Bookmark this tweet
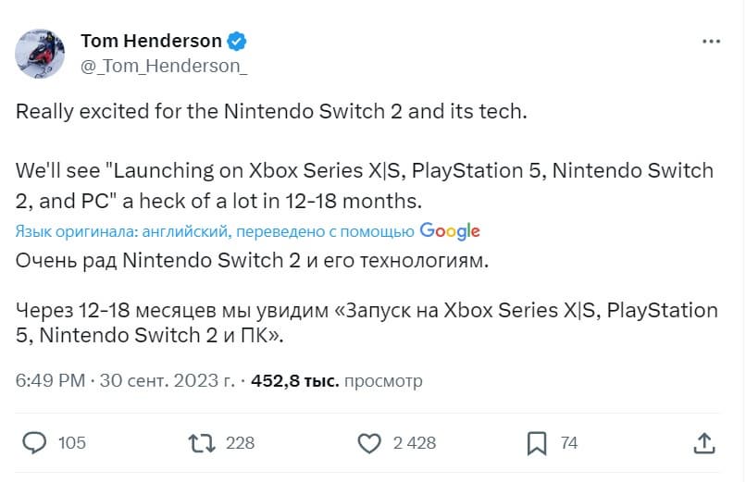This screenshot has width=746, height=482. coord(537,443)
